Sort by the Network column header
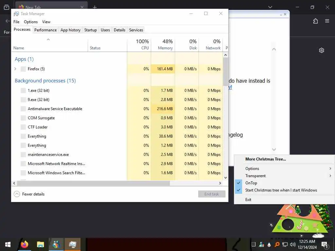This screenshot has width=335, height=251. [x=211, y=44]
